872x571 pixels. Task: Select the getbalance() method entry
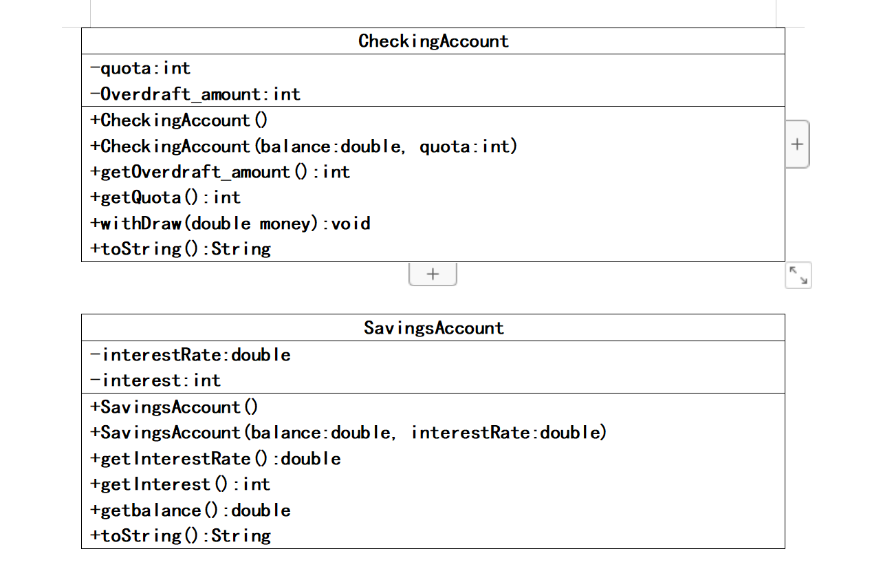click(190, 510)
